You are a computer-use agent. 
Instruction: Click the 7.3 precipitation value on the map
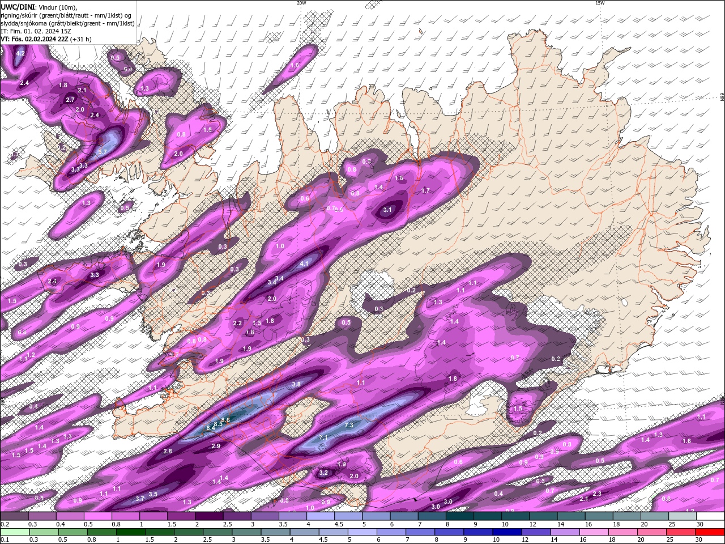click(x=349, y=425)
